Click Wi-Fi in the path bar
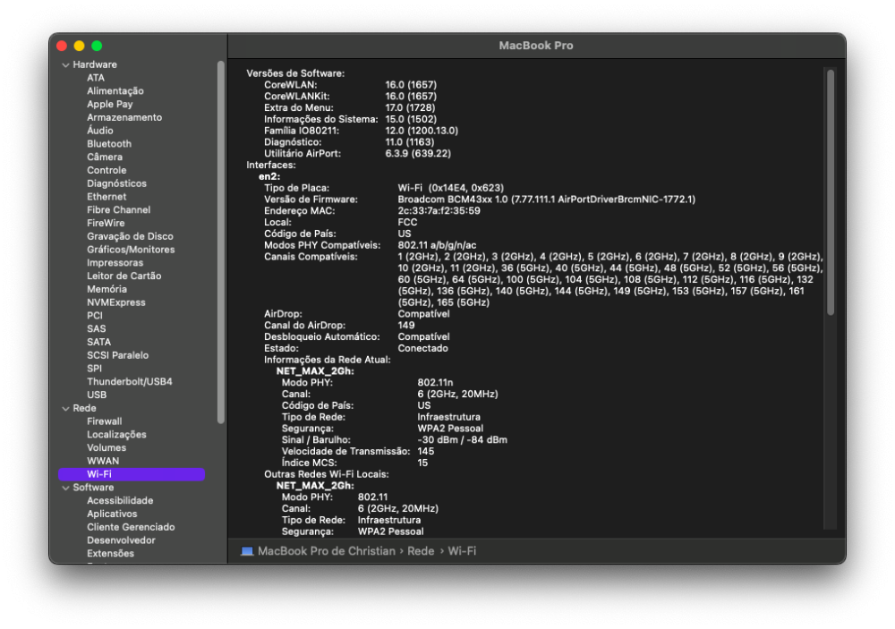 pos(462,551)
